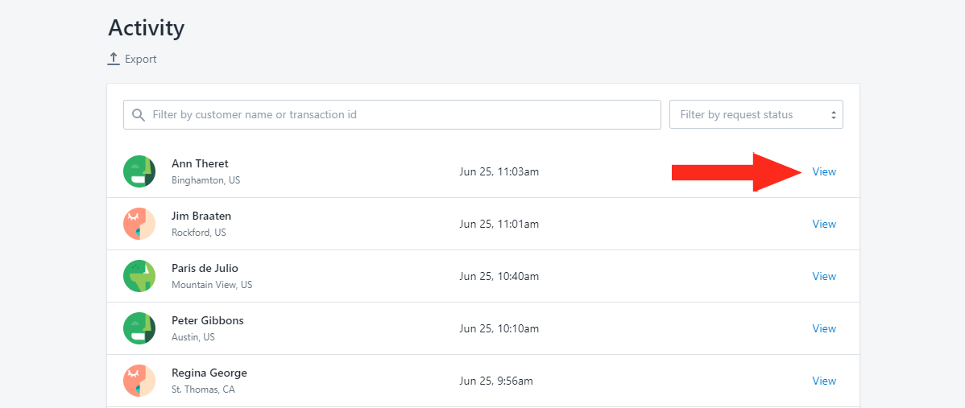View Peter Gibbons' request details
The width and height of the screenshot is (965, 408).
(824, 329)
